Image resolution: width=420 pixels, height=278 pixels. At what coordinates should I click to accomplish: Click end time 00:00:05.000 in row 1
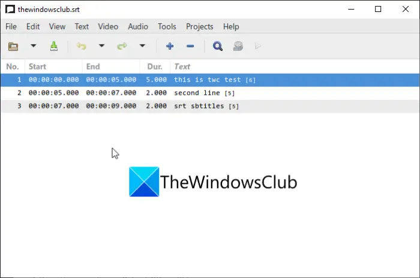(111, 80)
